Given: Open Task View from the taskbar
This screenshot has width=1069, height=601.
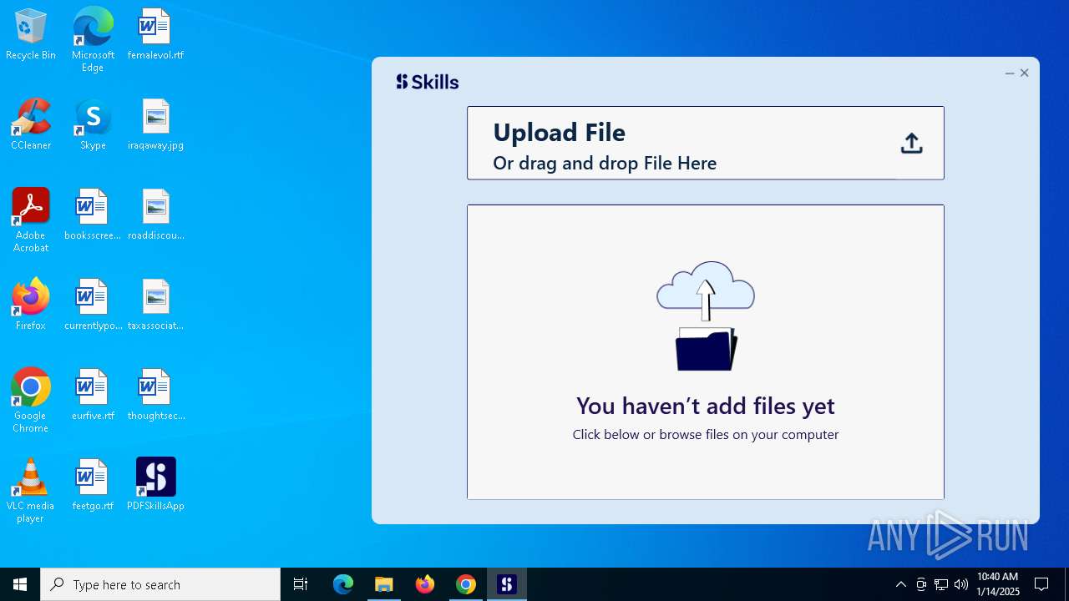Looking at the screenshot, I should pos(301,584).
